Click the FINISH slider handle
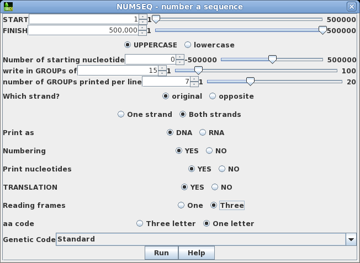Screen dimensions: 360x263 pyautogui.click(x=323, y=30)
